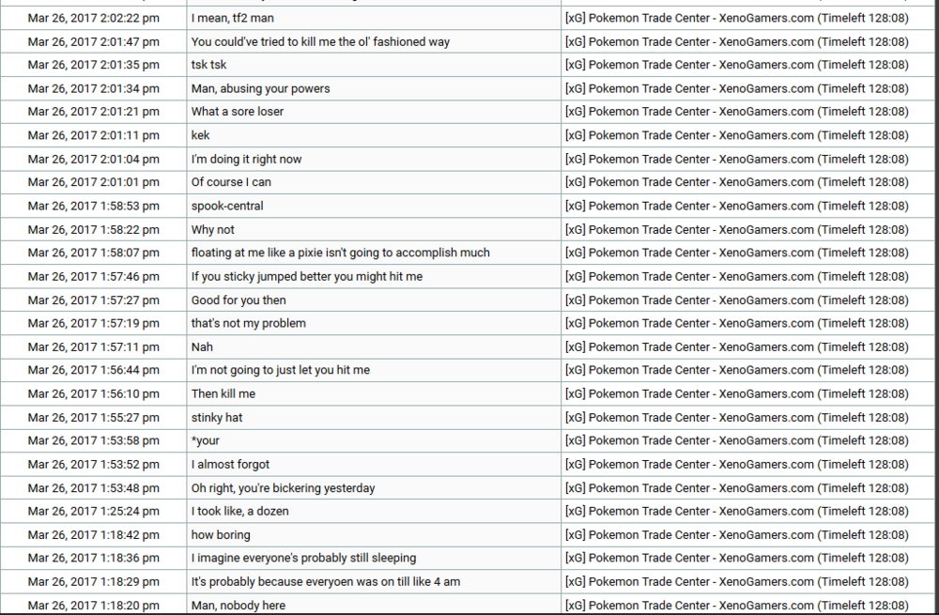Click the '*your' correction message
Viewport: 939px width, 615px height.
click(x=206, y=440)
